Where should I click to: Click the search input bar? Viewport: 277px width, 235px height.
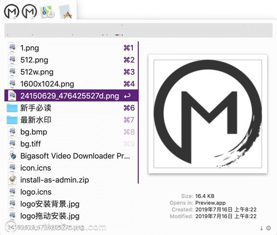pyautogui.click(x=138, y=30)
